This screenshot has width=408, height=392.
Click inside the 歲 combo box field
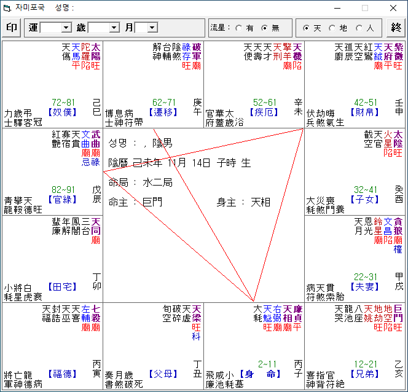point(99,28)
